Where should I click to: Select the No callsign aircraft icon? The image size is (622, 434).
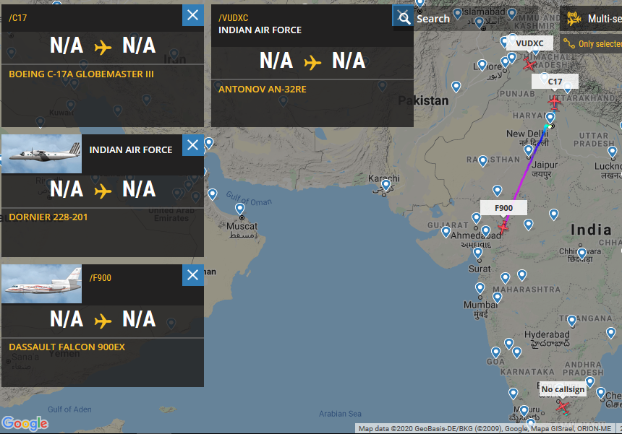[562, 407]
